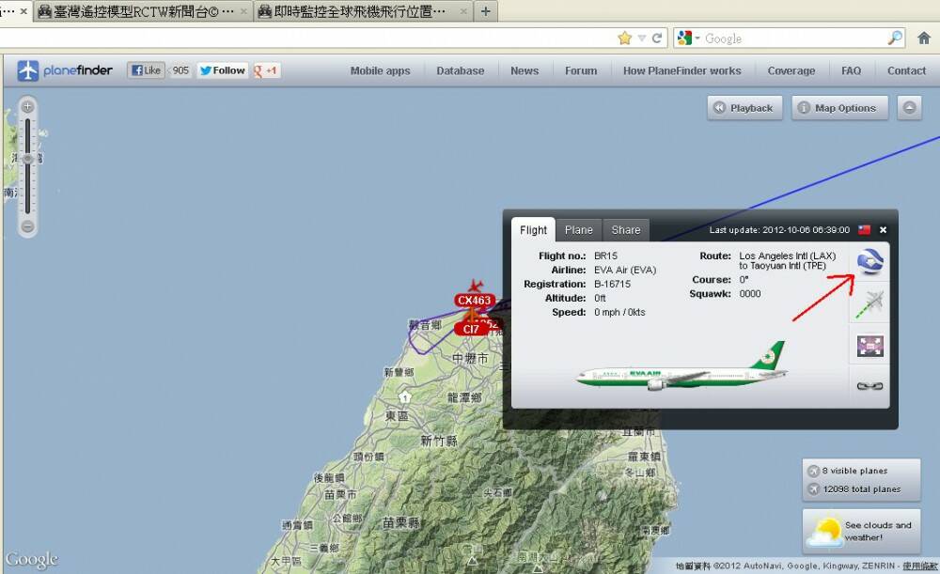Click the Playback button
Viewport: 940px width, 574px height.
[x=744, y=108]
